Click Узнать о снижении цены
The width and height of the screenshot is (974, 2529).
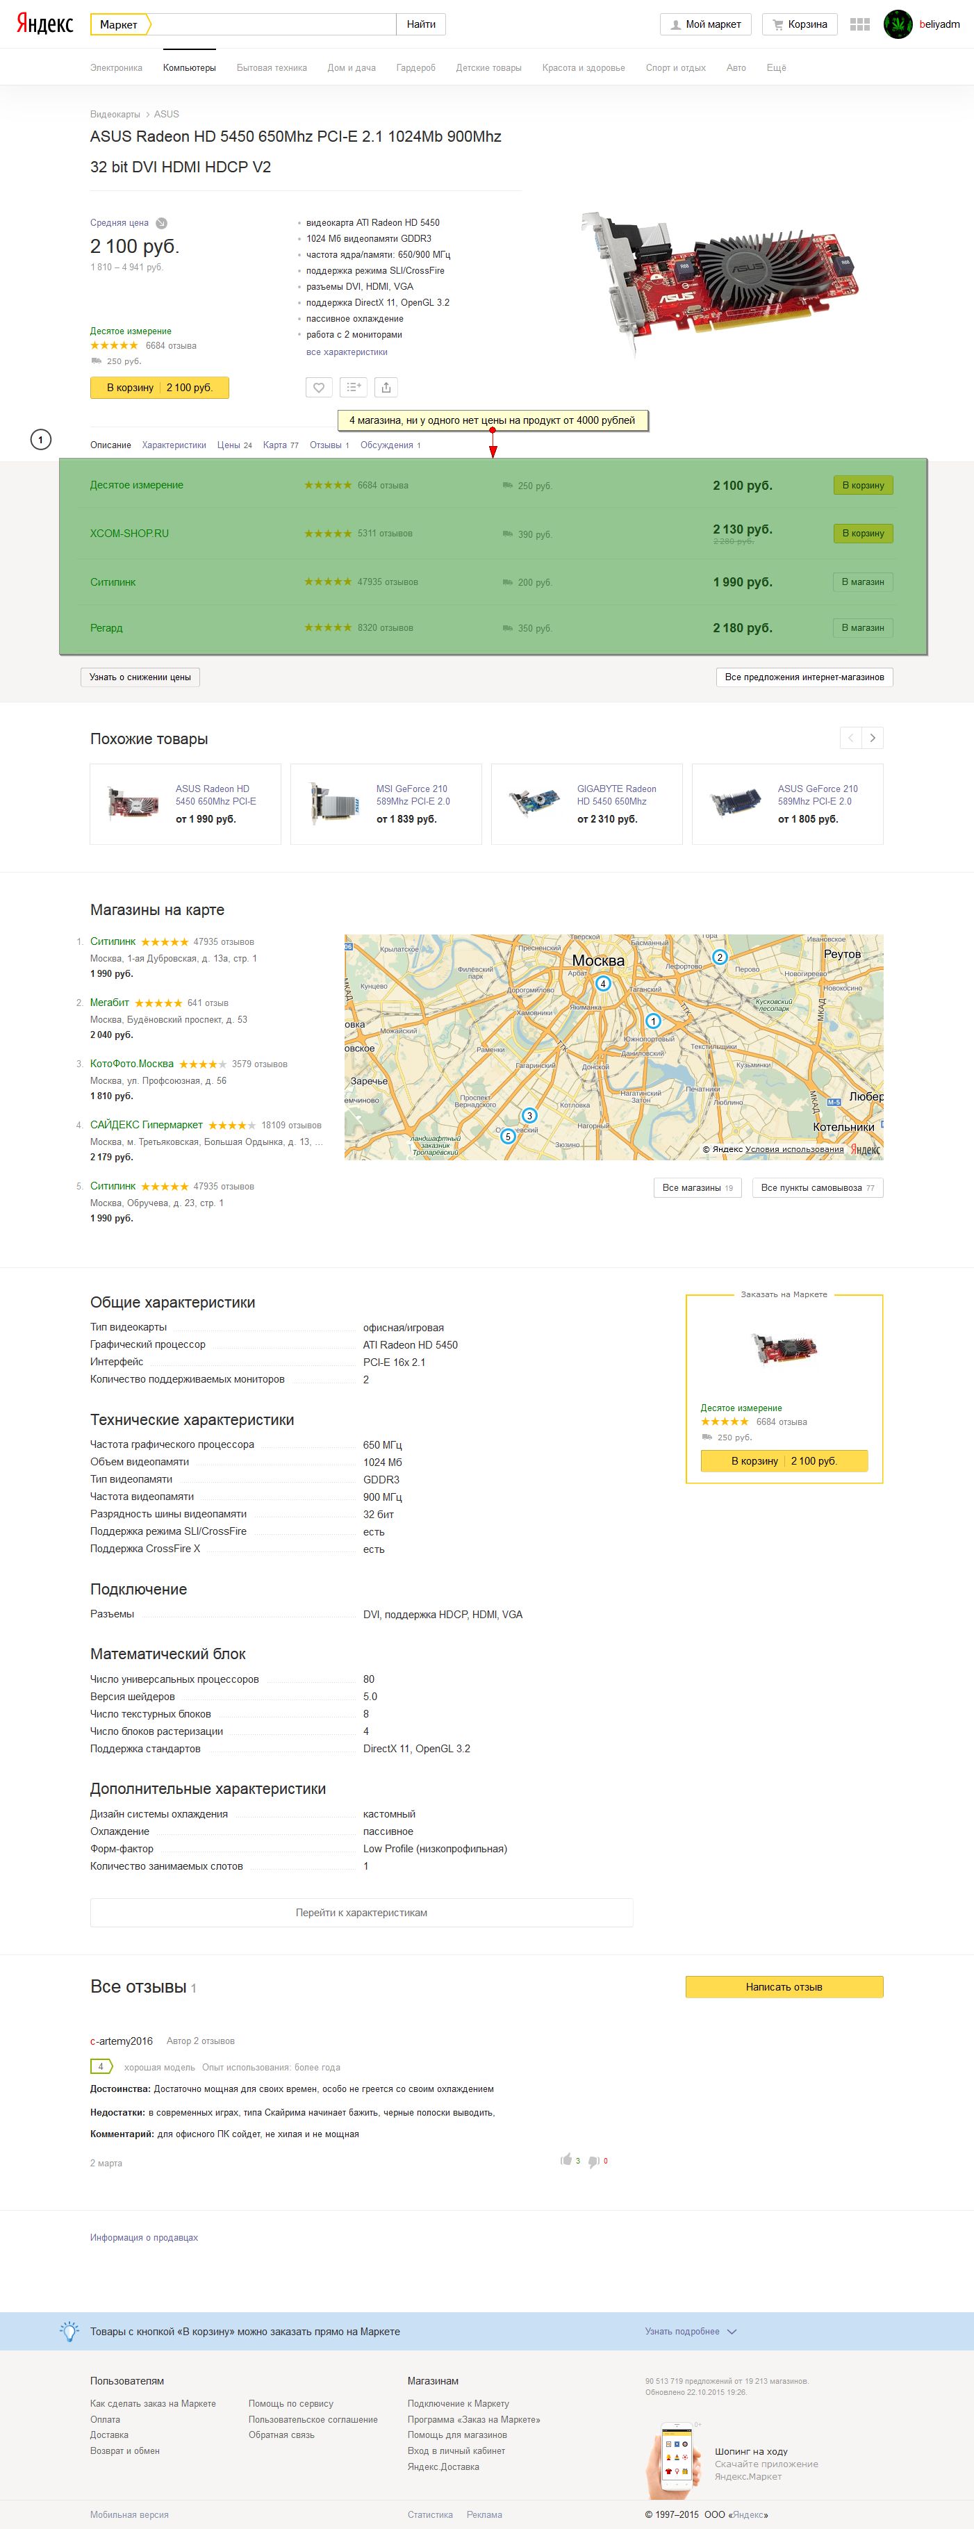tap(140, 677)
